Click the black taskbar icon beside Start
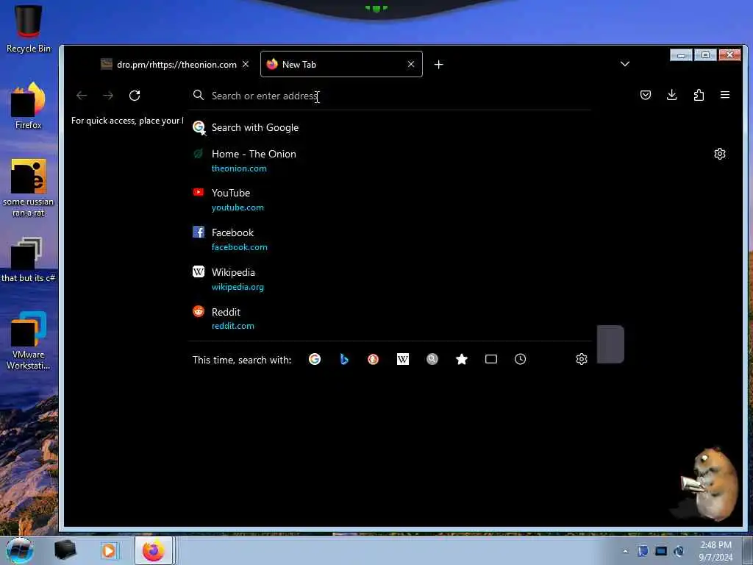This screenshot has height=565, width=753. pyautogui.click(x=65, y=550)
